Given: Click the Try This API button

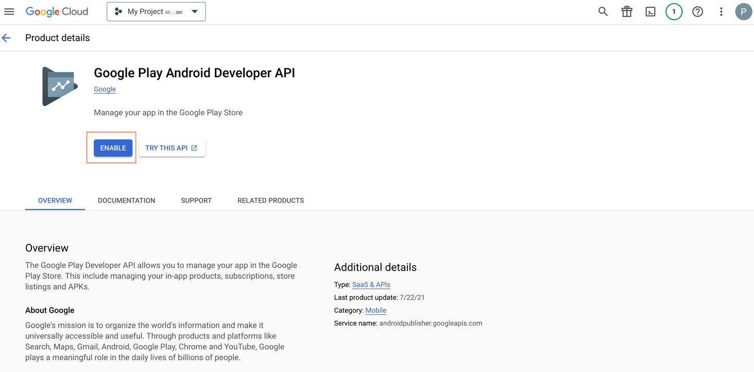Looking at the screenshot, I should click(172, 148).
